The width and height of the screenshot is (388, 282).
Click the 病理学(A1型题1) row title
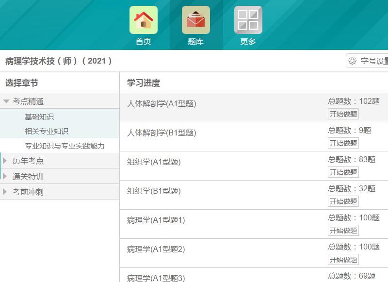pos(156,220)
